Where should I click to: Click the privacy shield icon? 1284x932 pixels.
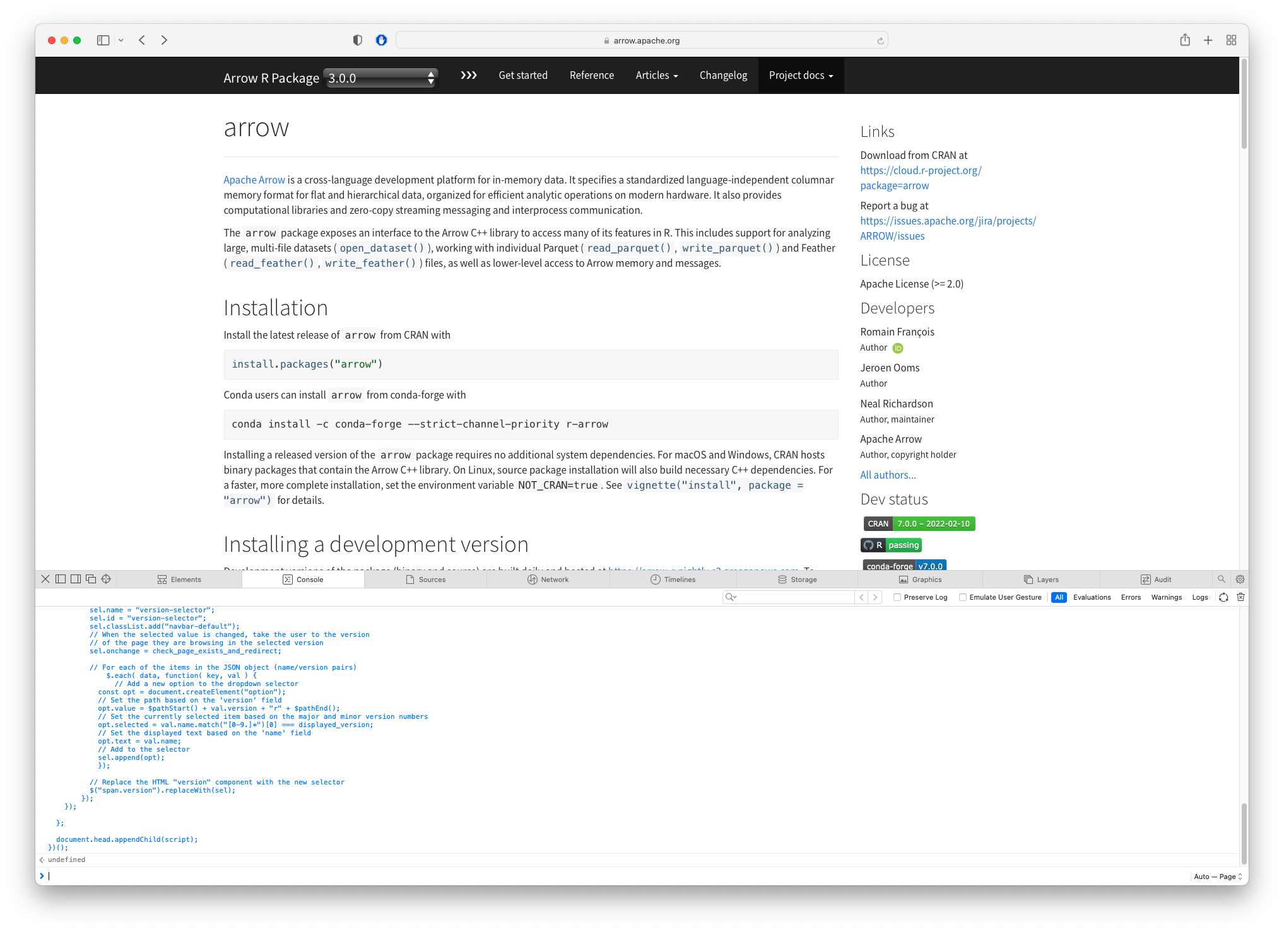click(358, 40)
